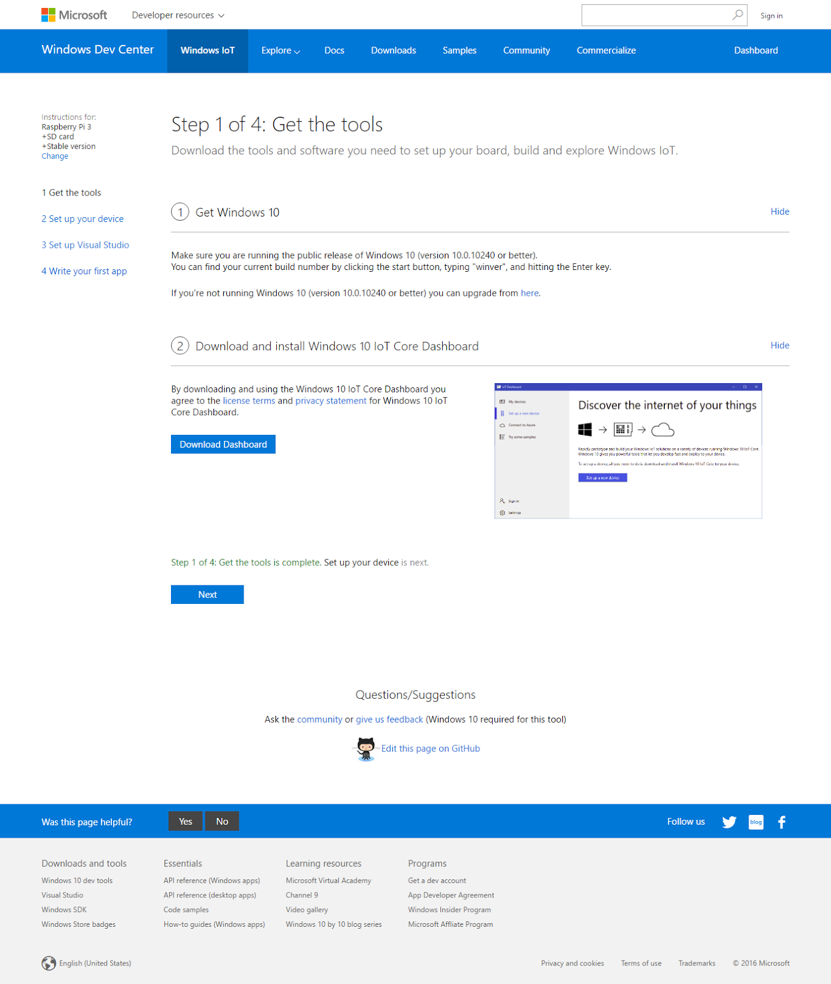This screenshot has height=984, width=831.
Task: Open the Samples menu item
Action: [459, 50]
